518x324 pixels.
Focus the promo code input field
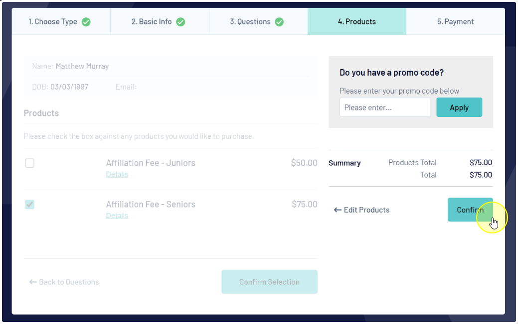[x=385, y=107]
